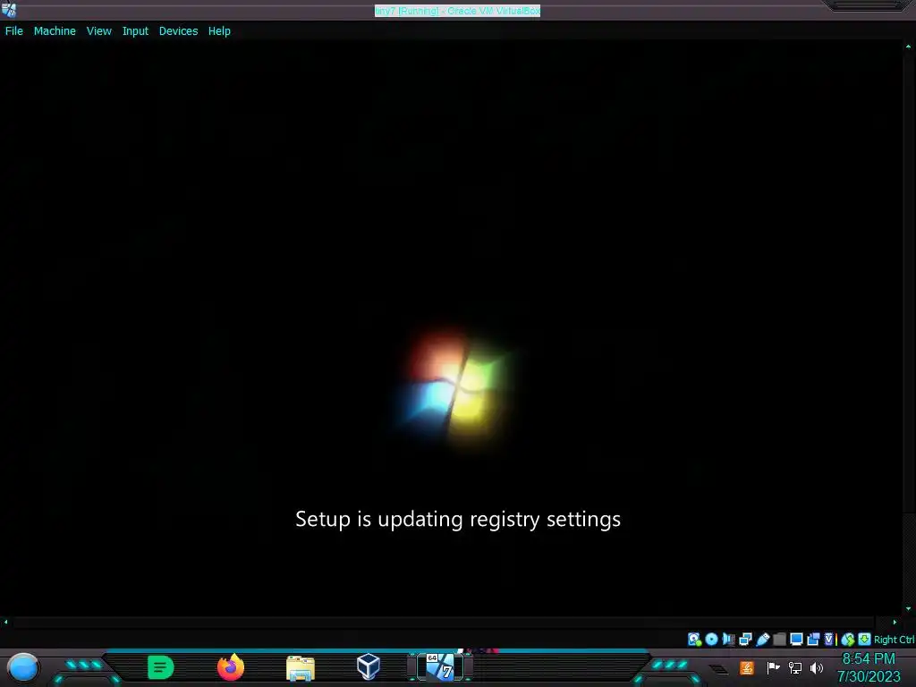Launch Firefox from the taskbar
The width and height of the screenshot is (916, 687).
(231, 667)
